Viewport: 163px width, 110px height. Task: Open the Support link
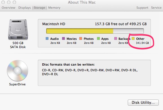(x=142, y=8)
